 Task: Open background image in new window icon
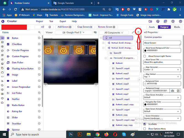pos(178,91)
